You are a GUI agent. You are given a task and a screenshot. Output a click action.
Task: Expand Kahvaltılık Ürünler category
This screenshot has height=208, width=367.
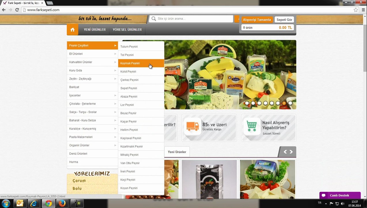(92, 62)
